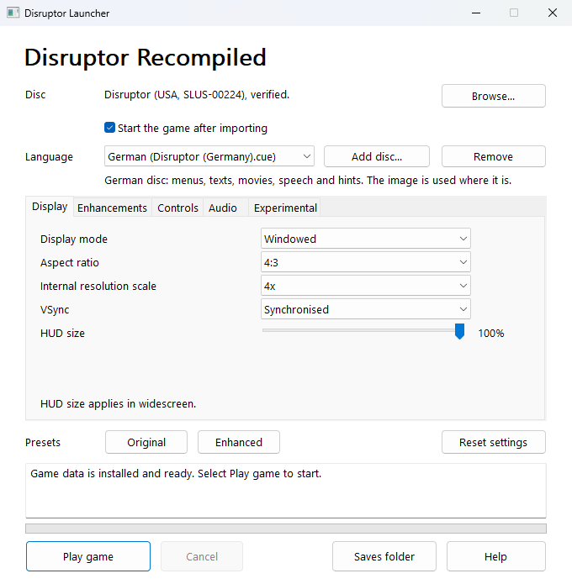Viewport: 572px width, 584px height.
Task: Click the 'HUD size applies in widescreen.' note
Action: click(x=118, y=403)
